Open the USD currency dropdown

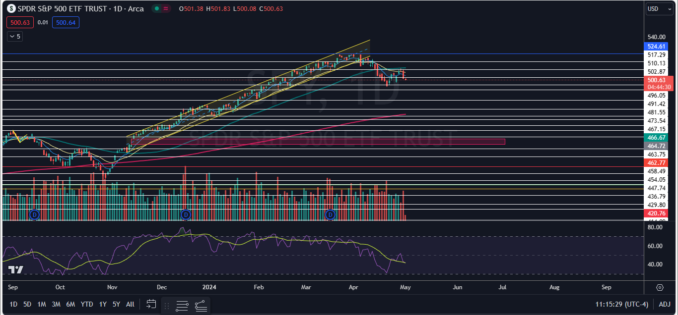659,9
